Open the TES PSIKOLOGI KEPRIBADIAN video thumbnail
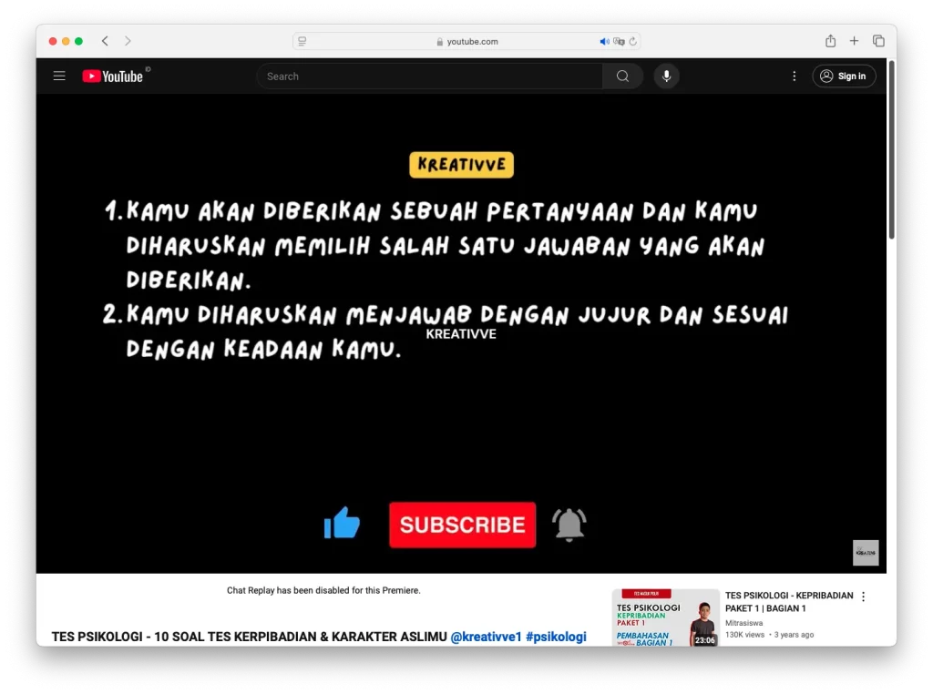 665,617
